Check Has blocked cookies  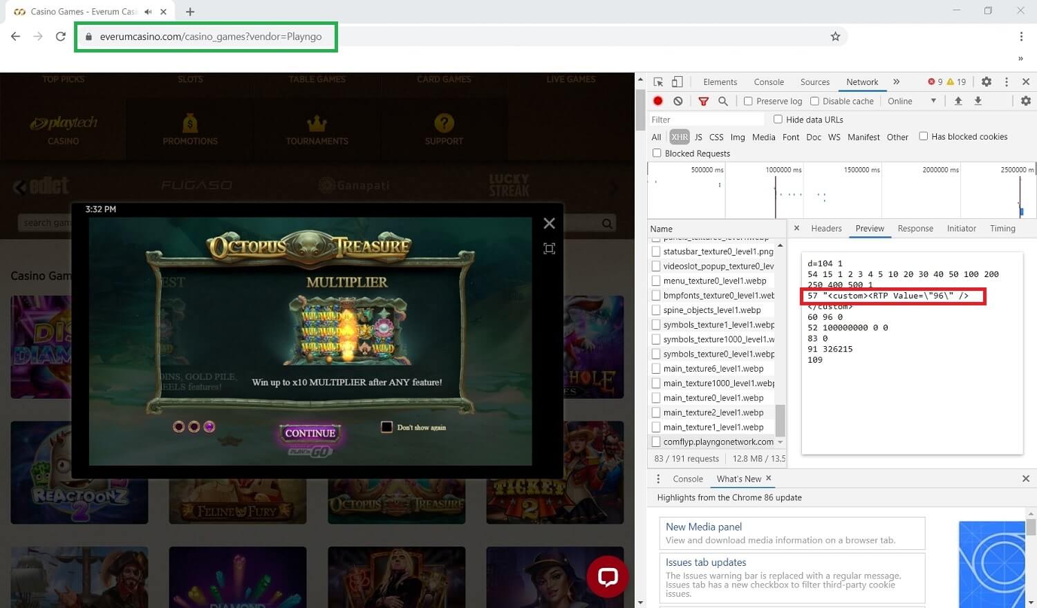[x=923, y=136]
